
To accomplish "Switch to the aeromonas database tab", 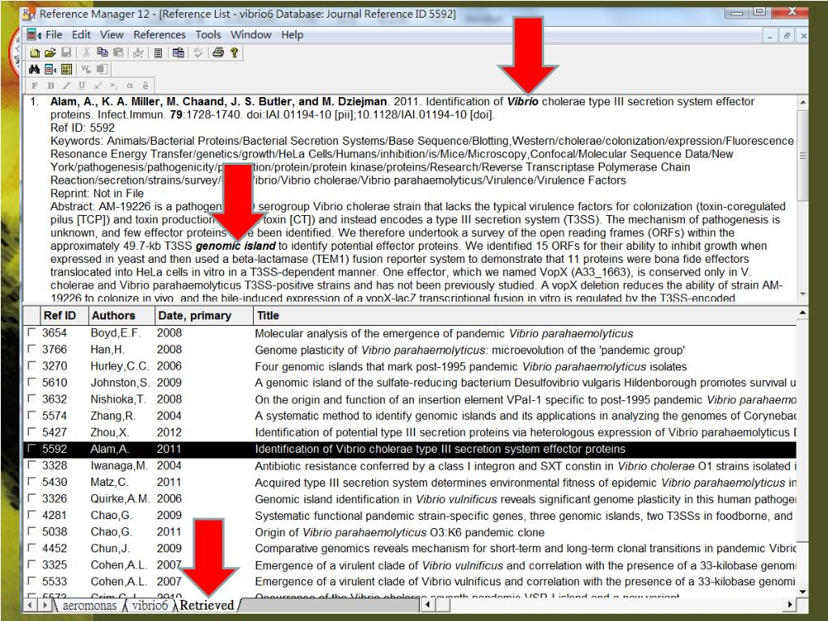I will 89,605.
